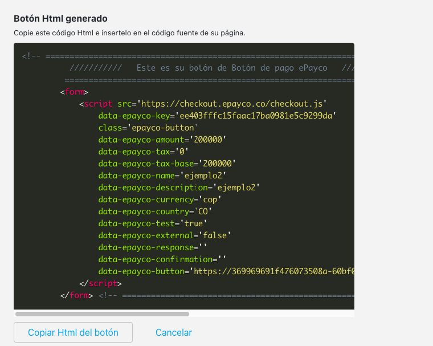The height and width of the screenshot is (346, 433).
Task: Click the 'Este es su botón' comment line
Action: click(211, 68)
